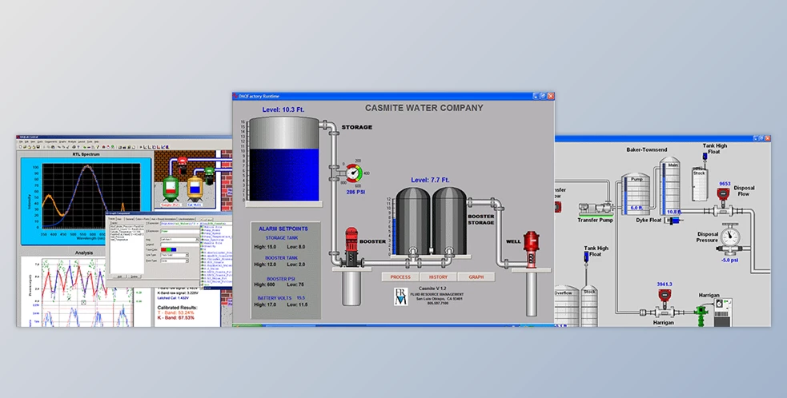Click the Add button in graph dialog
Viewport: 787px width, 398px height.
click(119, 277)
